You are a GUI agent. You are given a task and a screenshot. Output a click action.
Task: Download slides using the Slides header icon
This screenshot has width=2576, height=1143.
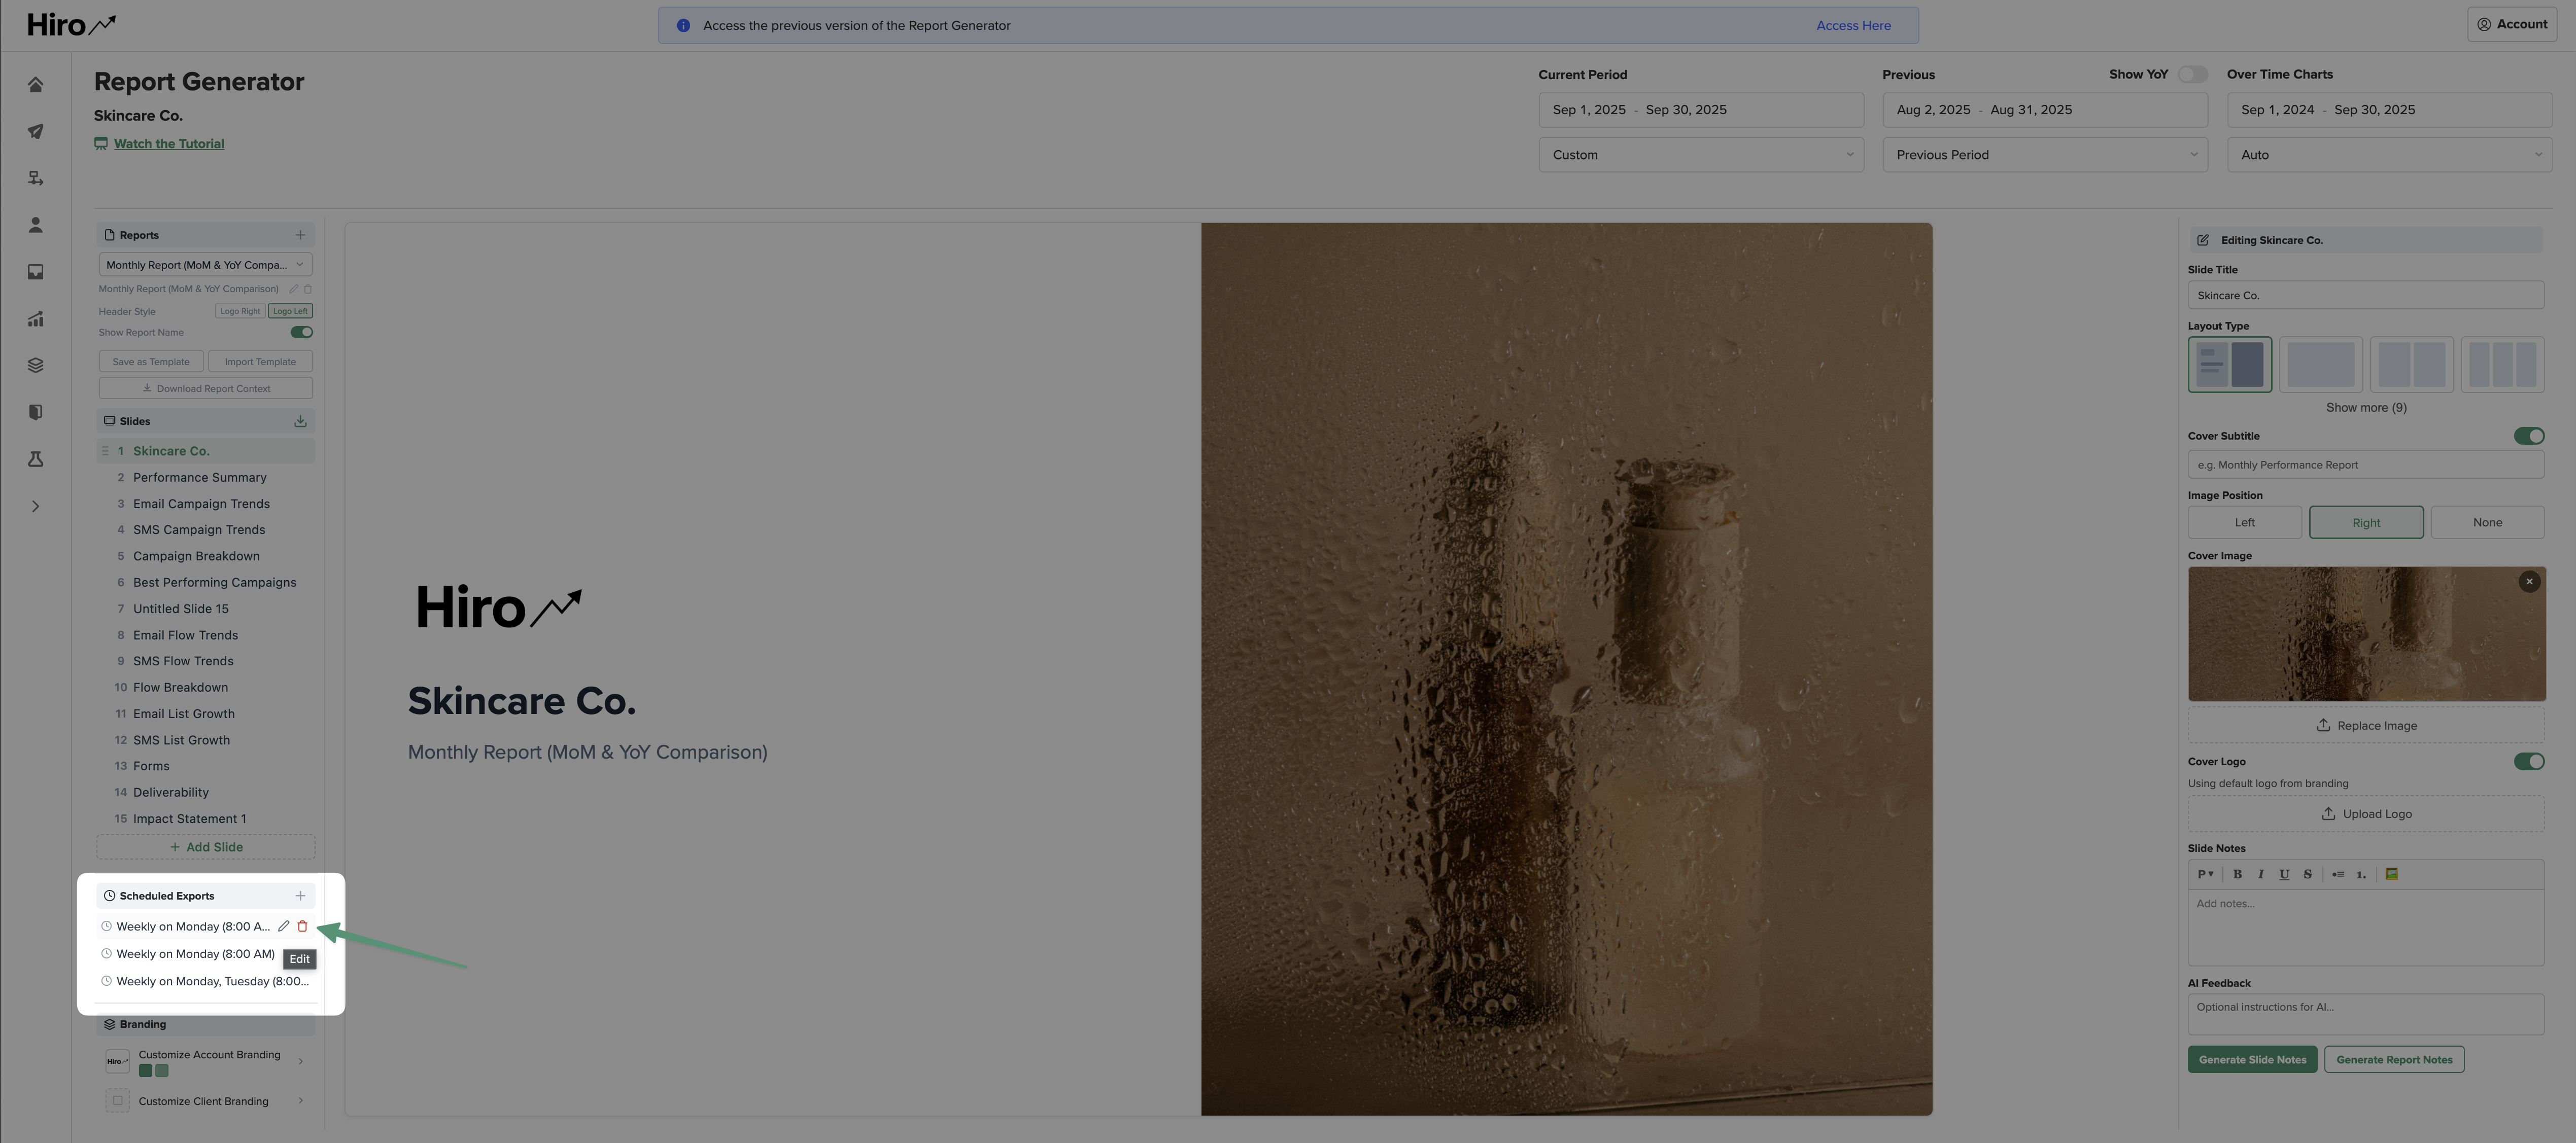(300, 421)
